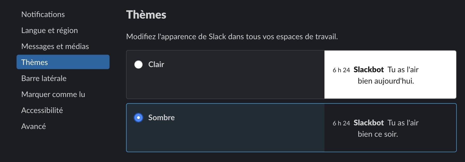The height and width of the screenshot is (162, 465).
Task: Click the Sombre theme label
Action: (161, 118)
